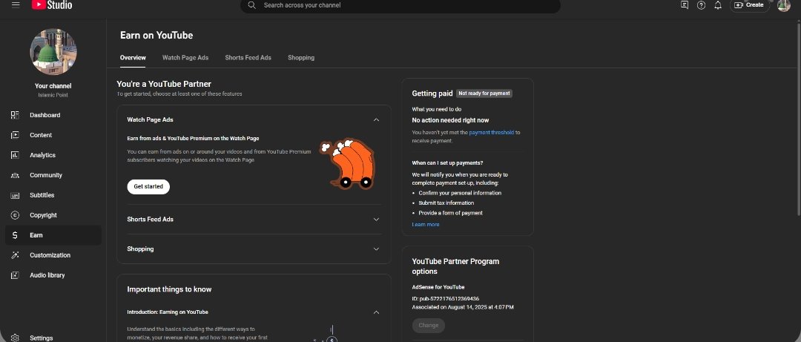
Task: Click the Change AdSense button
Action: [x=429, y=325]
